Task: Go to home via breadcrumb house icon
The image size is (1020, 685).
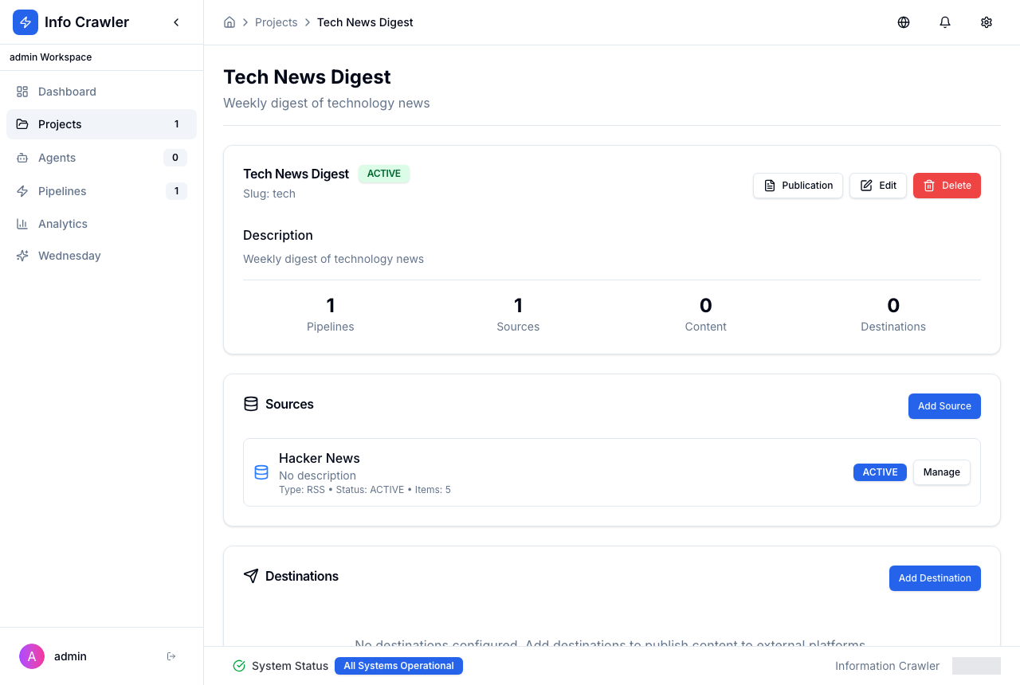Action: coord(229,22)
